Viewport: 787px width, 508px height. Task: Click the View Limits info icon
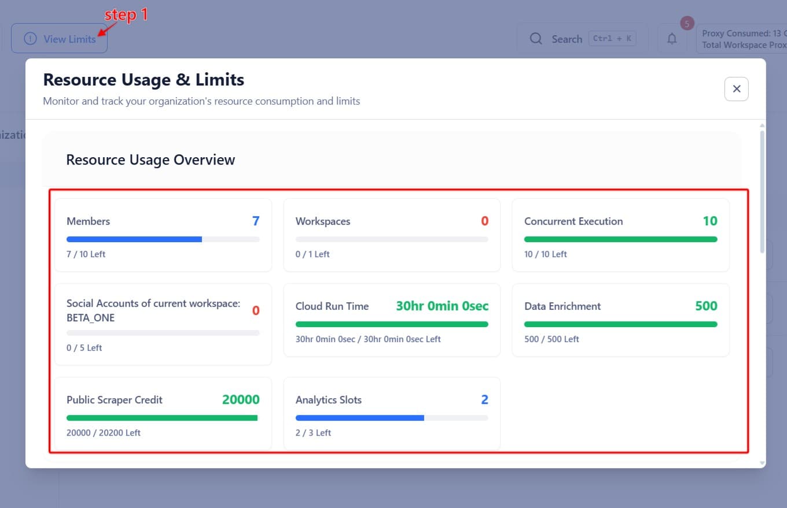tap(30, 39)
